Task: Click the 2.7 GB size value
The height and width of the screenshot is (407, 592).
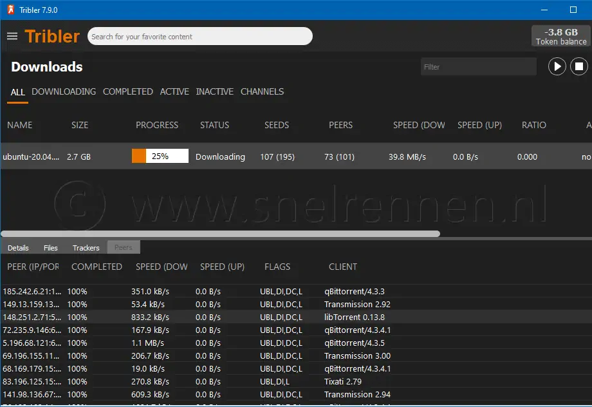Action: pyautogui.click(x=79, y=157)
